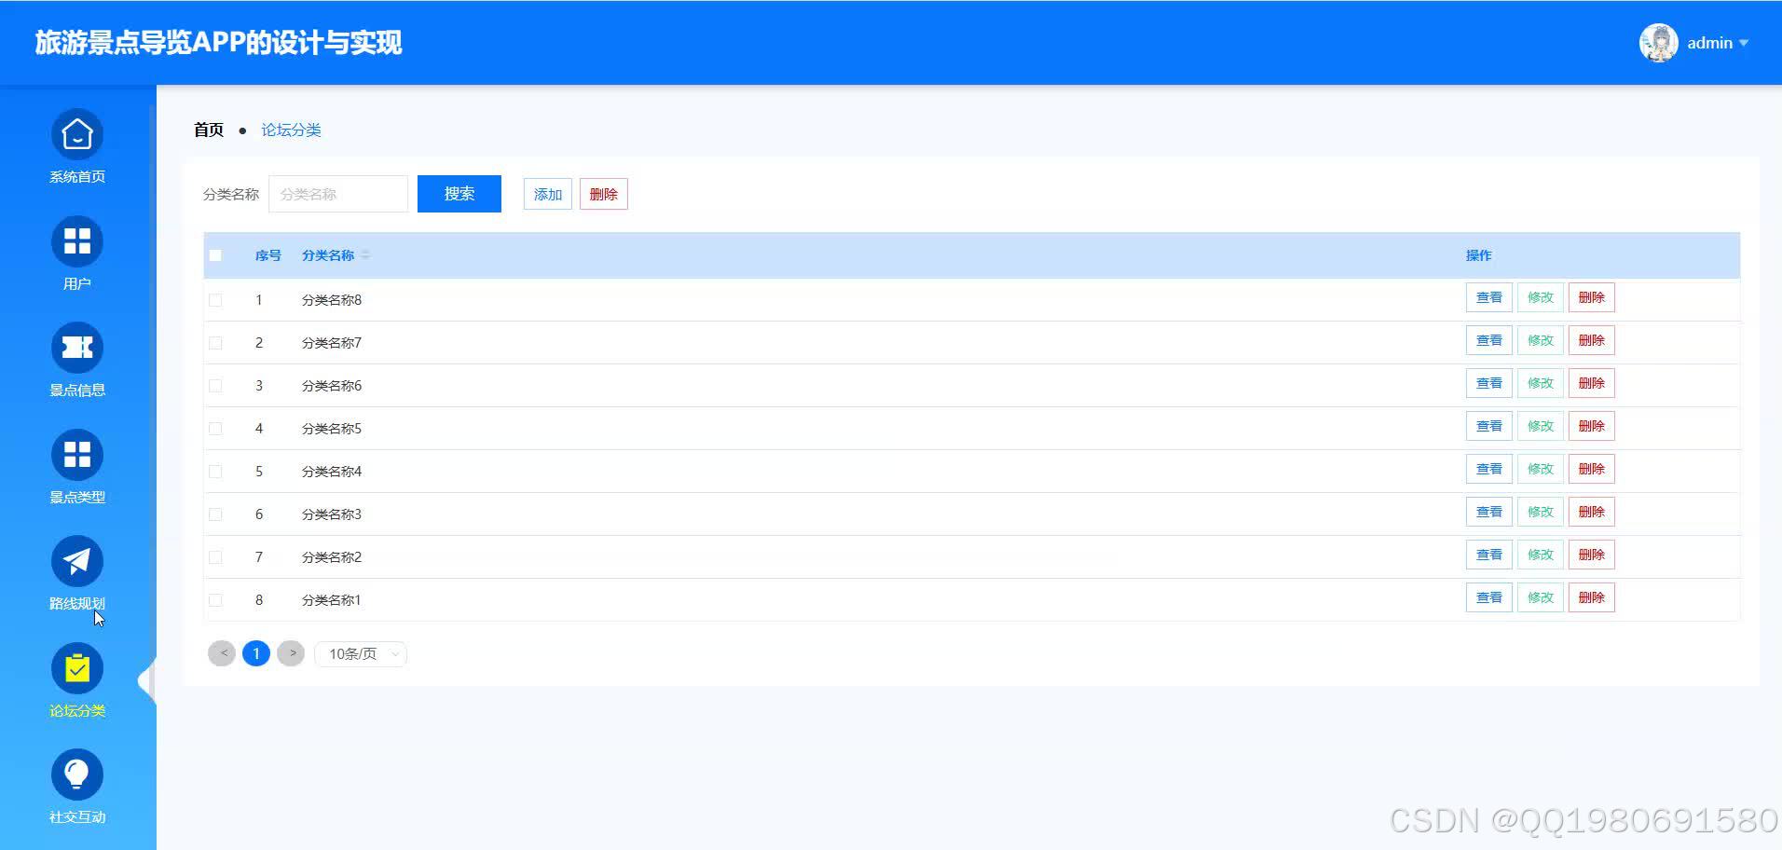Click 查看 for 分类名称7
Screen dimensions: 1782x850
click(1489, 340)
